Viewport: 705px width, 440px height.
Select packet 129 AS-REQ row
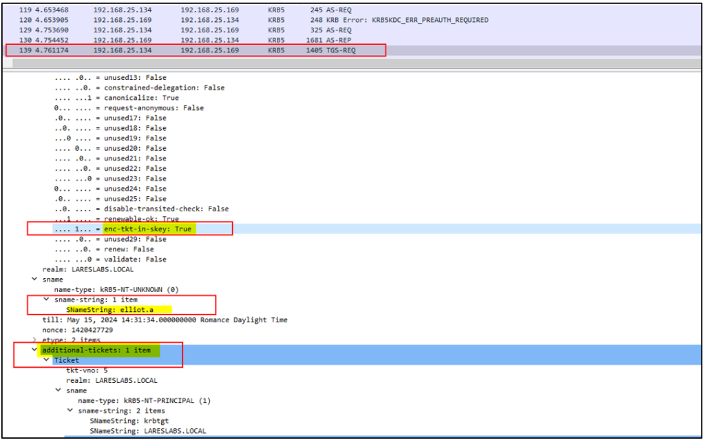(352, 30)
